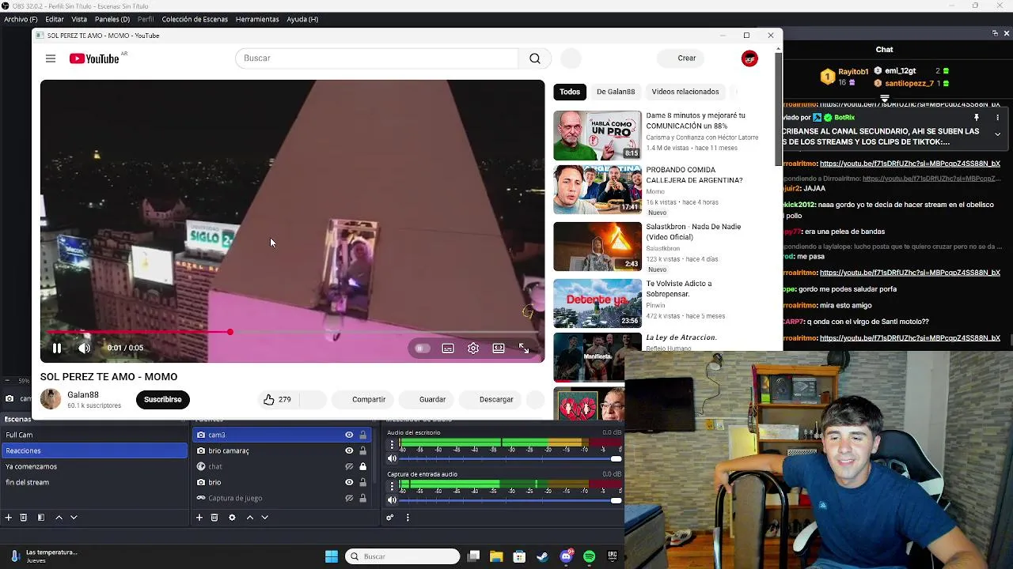
Task: Open the Archivo menu in OBS
Action: tap(21, 19)
